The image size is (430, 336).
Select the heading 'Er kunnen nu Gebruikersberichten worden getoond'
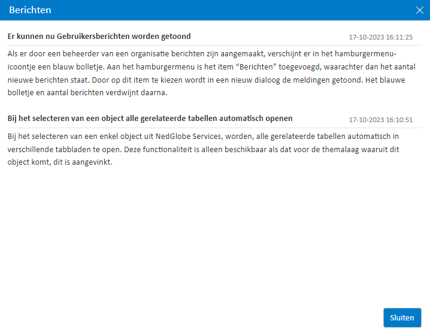coord(99,36)
